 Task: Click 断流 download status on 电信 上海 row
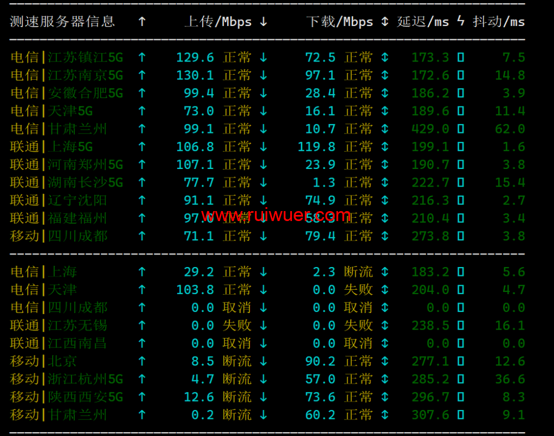(358, 272)
